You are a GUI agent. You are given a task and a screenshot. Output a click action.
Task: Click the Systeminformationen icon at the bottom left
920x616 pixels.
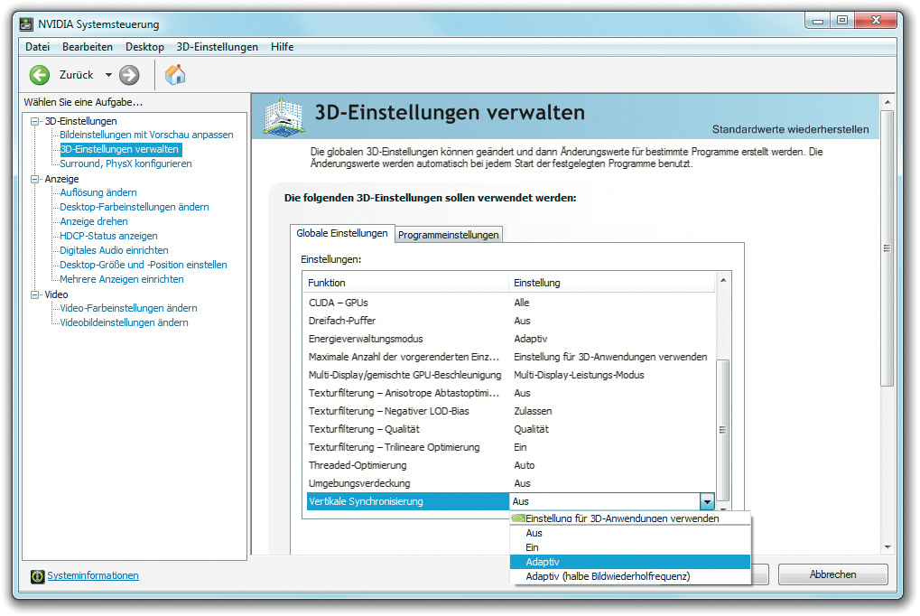click(38, 576)
